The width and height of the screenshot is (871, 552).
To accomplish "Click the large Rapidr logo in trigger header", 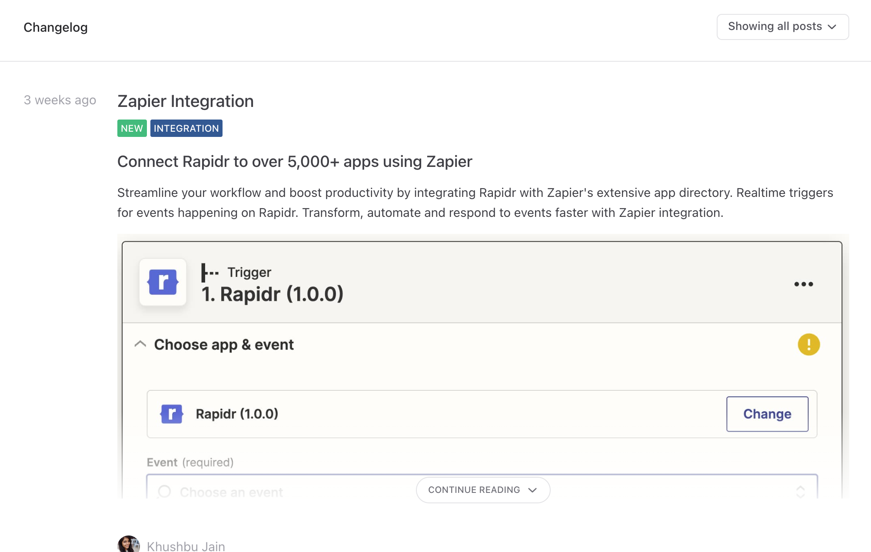I will click(x=163, y=282).
